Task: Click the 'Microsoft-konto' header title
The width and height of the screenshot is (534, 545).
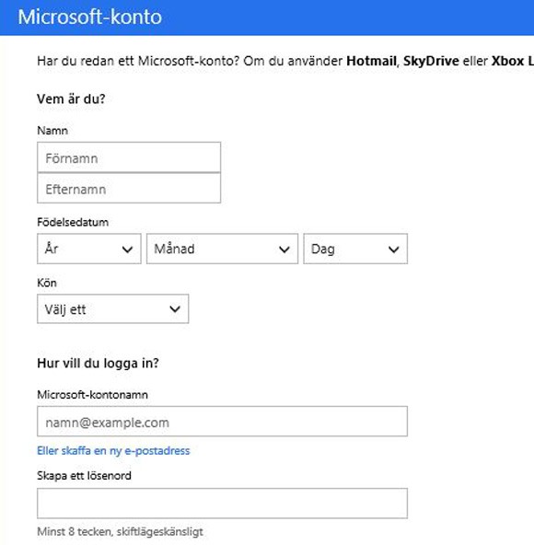Action: coord(89,17)
